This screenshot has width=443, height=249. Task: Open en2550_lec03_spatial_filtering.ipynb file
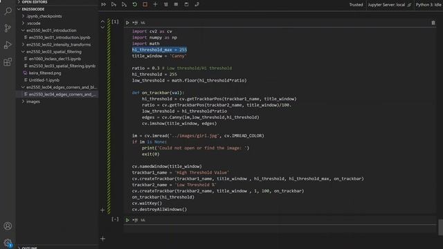coord(62,66)
